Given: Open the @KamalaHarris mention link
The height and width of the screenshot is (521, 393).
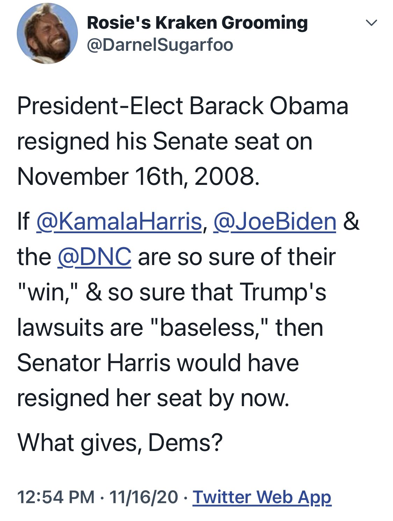Looking at the screenshot, I should [119, 222].
